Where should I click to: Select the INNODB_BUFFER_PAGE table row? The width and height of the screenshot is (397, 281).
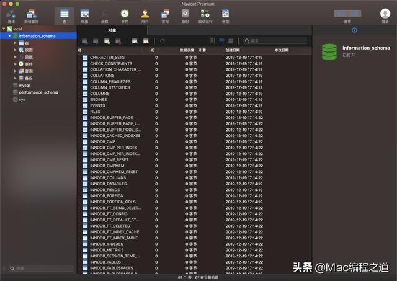click(x=194, y=118)
